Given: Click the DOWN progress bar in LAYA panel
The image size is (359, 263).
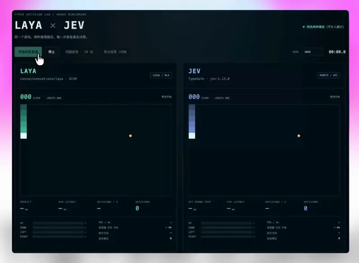Looking at the screenshot, I should (x=58, y=228).
